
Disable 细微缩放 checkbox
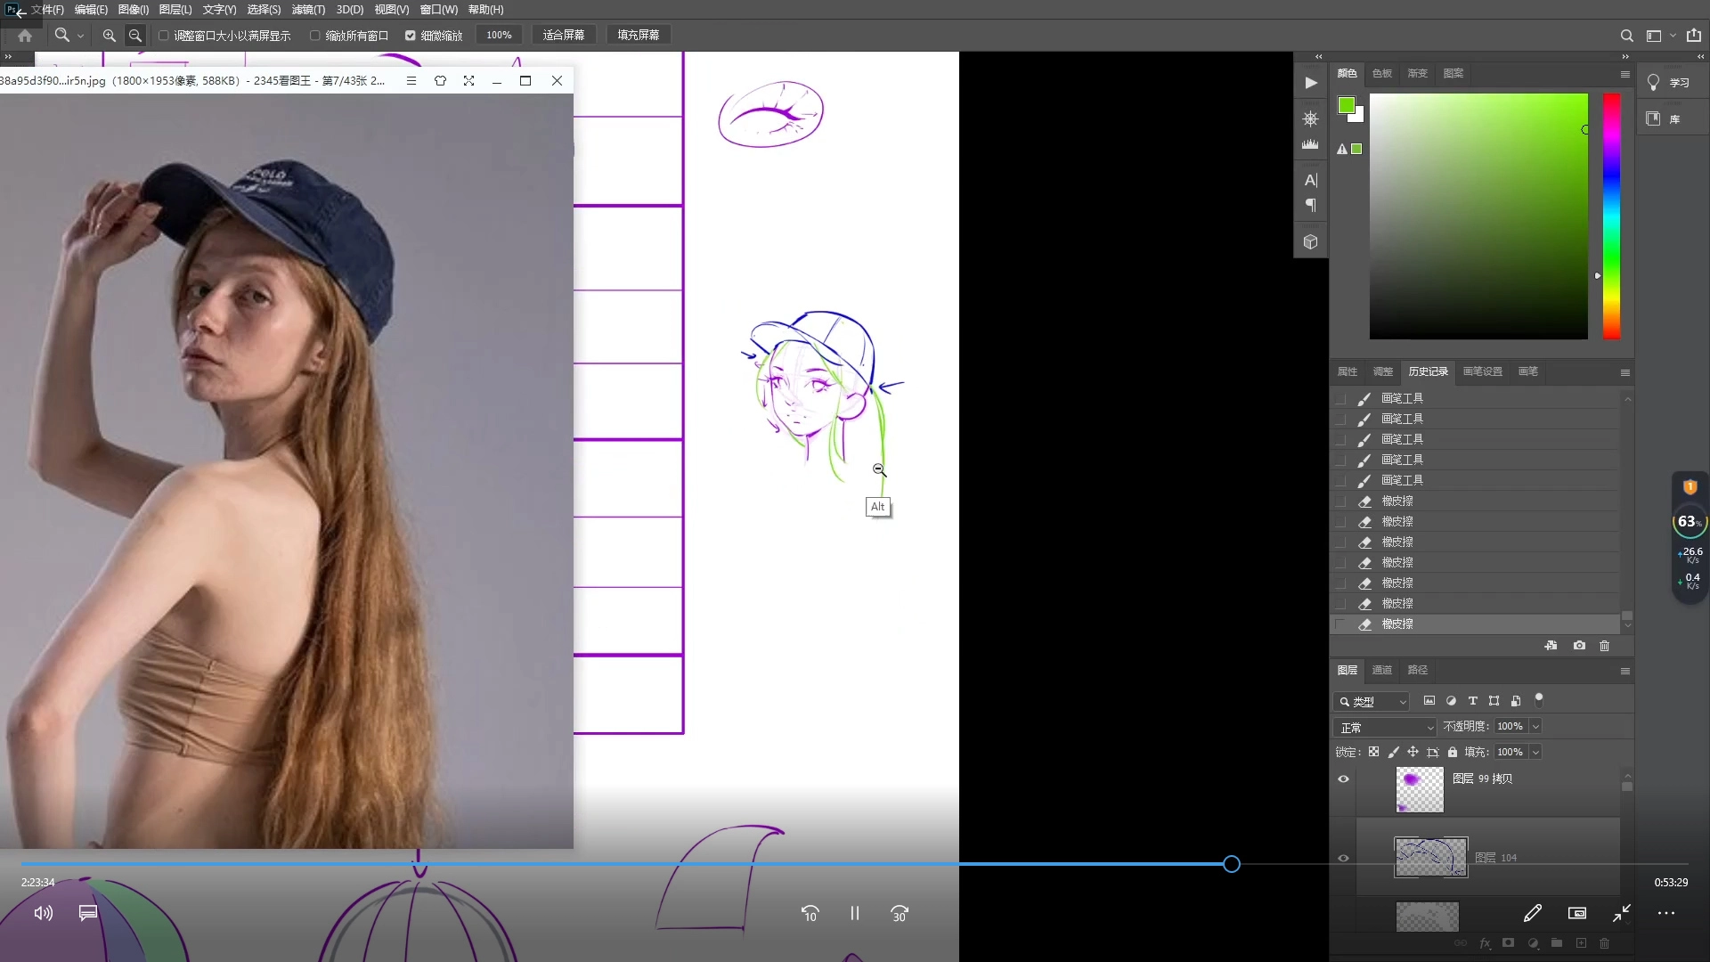(x=411, y=36)
